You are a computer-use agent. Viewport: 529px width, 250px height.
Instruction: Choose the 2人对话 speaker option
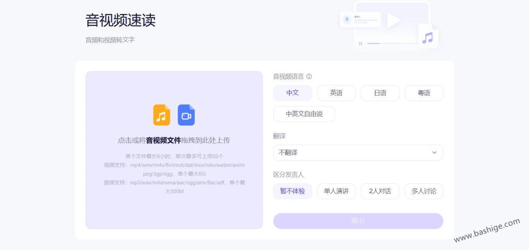pos(380,191)
